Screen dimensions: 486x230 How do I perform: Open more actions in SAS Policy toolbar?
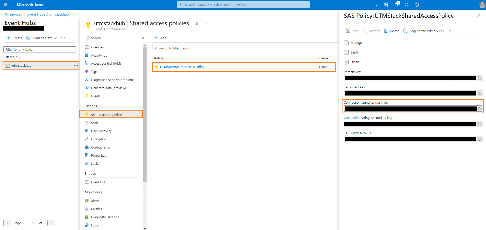point(450,31)
